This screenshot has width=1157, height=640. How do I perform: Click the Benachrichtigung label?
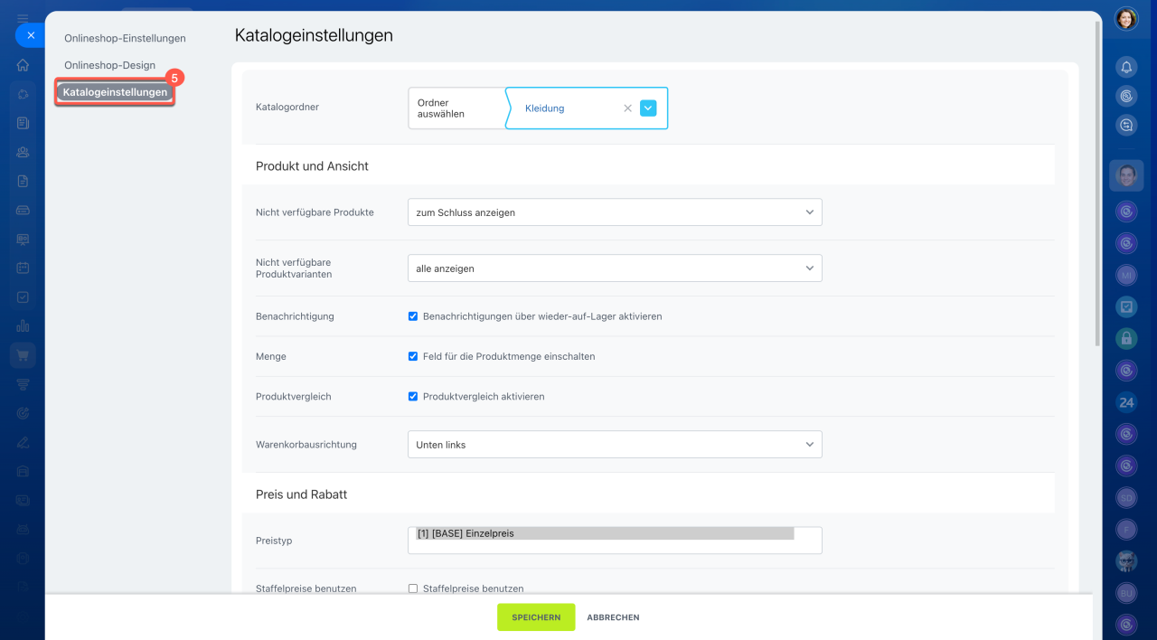click(295, 316)
